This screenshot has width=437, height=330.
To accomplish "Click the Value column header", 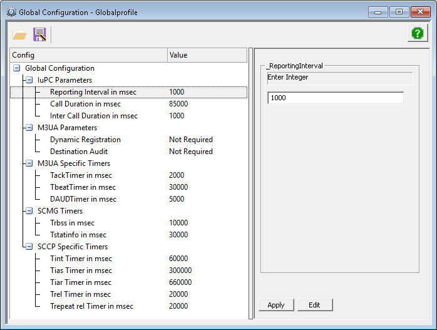I will 207,55.
